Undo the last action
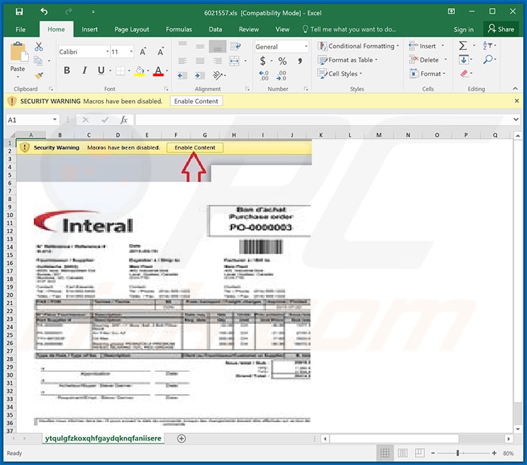The image size is (527, 465). point(44,12)
